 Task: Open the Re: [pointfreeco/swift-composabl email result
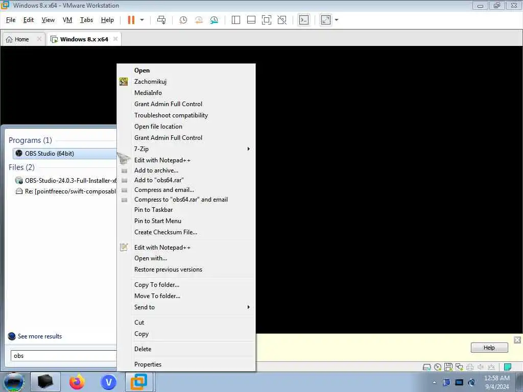tap(66, 191)
